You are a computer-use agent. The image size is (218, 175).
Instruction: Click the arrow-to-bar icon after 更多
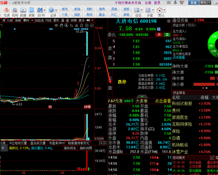tap(88, 20)
